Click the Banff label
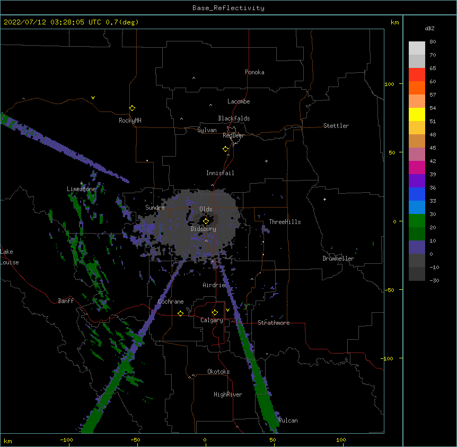Screen dimensions: 457x447 [x=66, y=301]
